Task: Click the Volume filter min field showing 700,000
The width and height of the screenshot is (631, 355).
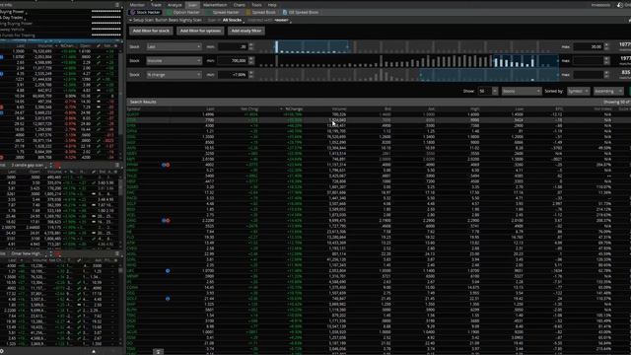Action: 233,61
